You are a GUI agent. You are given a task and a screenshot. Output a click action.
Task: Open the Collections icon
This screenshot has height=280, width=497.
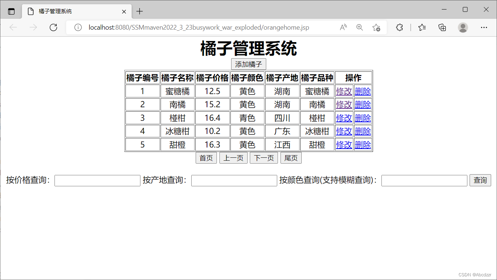(443, 27)
